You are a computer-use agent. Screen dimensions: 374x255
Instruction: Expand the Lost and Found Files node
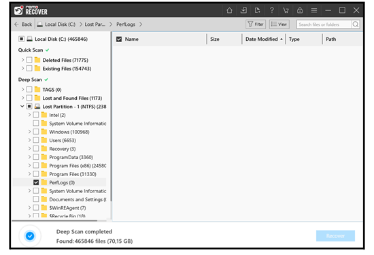point(22,98)
